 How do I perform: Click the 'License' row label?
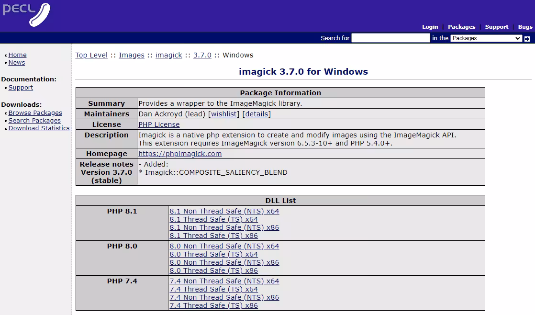click(x=106, y=124)
